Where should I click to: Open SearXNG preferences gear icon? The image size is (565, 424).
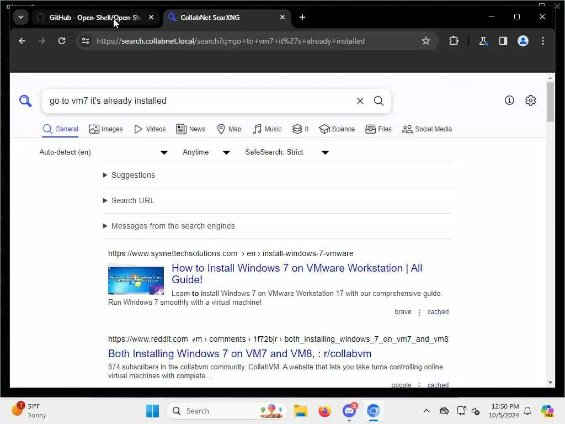click(530, 100)
